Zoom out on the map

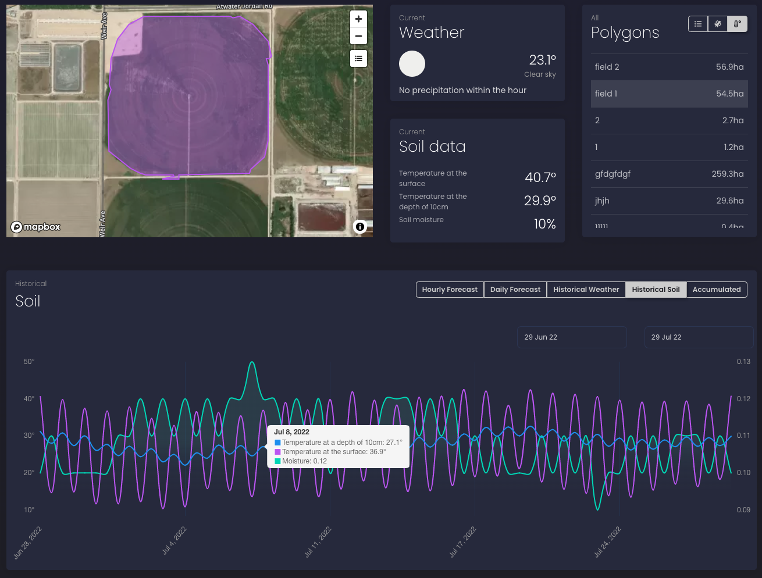[x=358, y=36]
